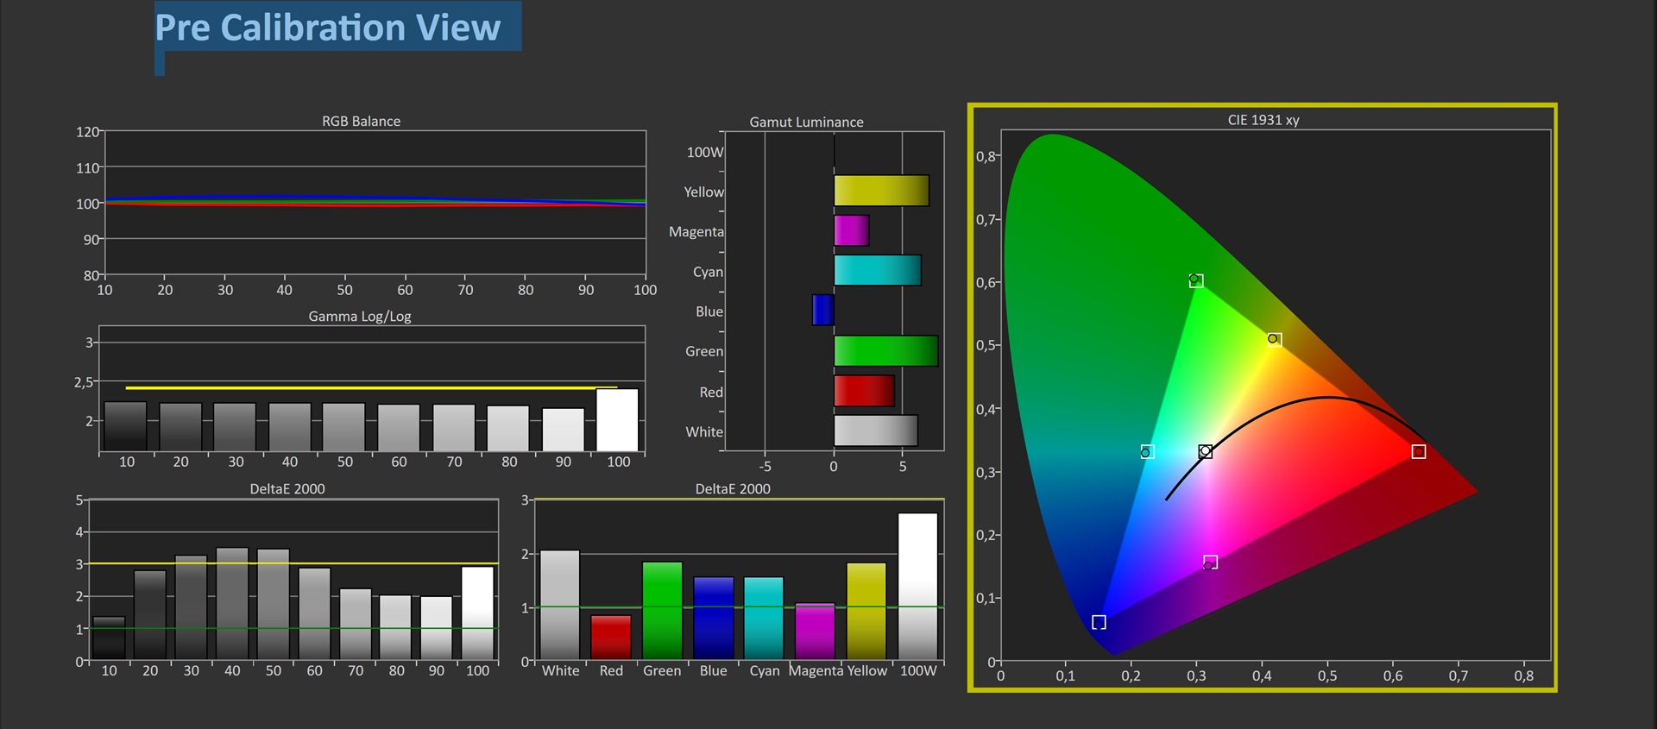Click the Yellow bar in Gamut Luminance
1657x729 pixels.
point(880,191)
